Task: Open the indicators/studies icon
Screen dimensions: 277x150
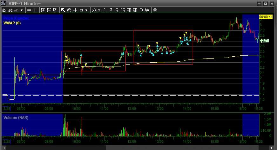Action: click(10, 10)
